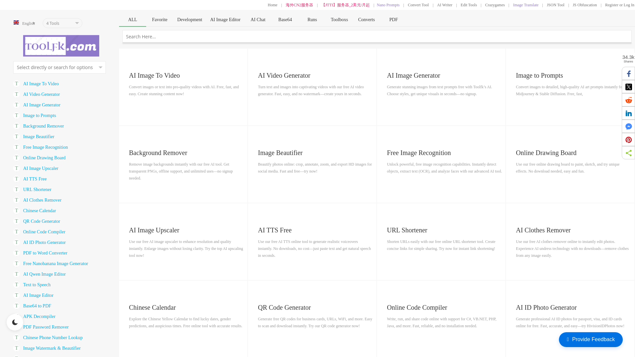Click T icon beside Text to Speech
The height and width of the screenshot is (357, 635).
(x=17, y=285)
